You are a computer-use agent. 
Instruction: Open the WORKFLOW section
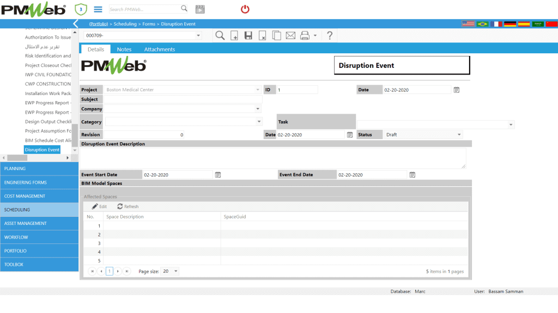[39, 237]
